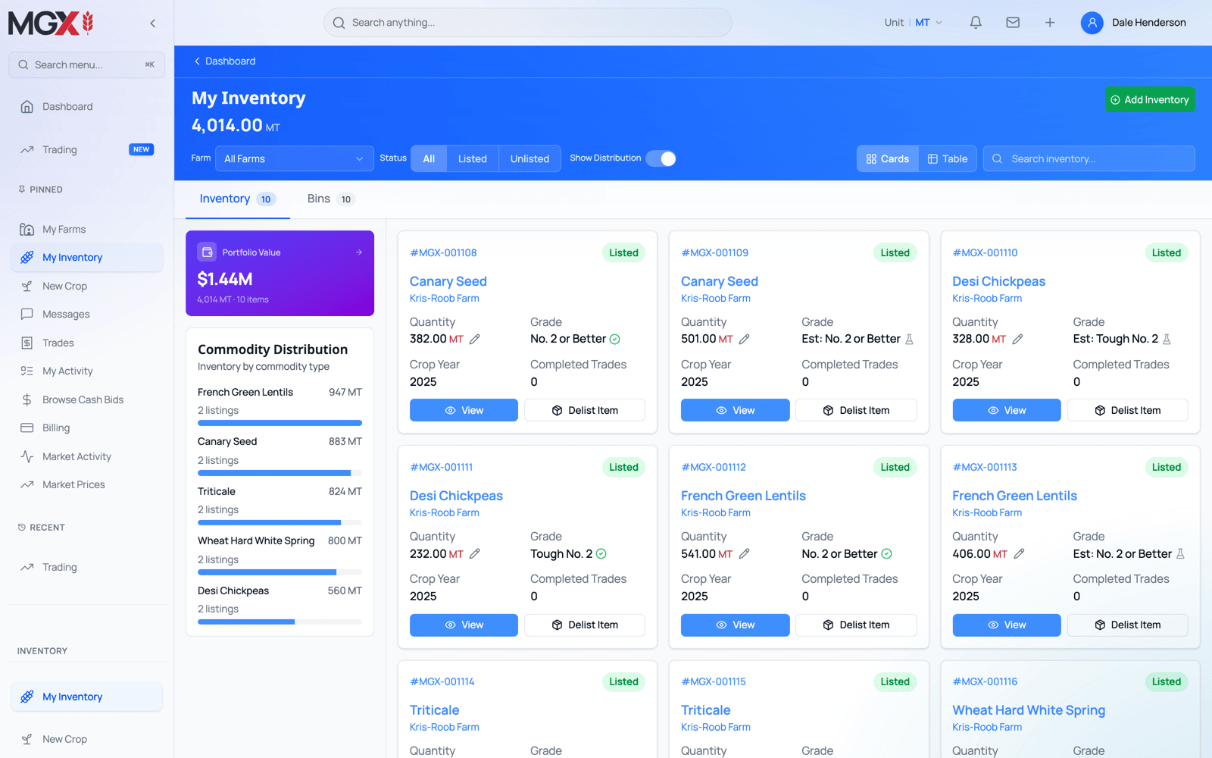Viewport: 1212px width, 758px height.
Task: Open Trades in sidebar
Action: 87,343
